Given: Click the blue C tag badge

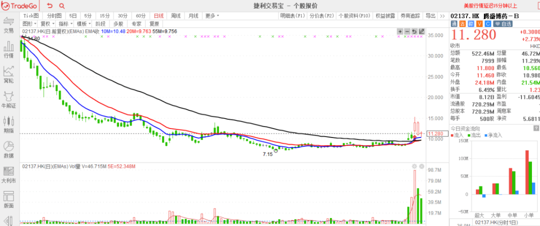Looking at the screenshot, I should (x=487, y=24).
